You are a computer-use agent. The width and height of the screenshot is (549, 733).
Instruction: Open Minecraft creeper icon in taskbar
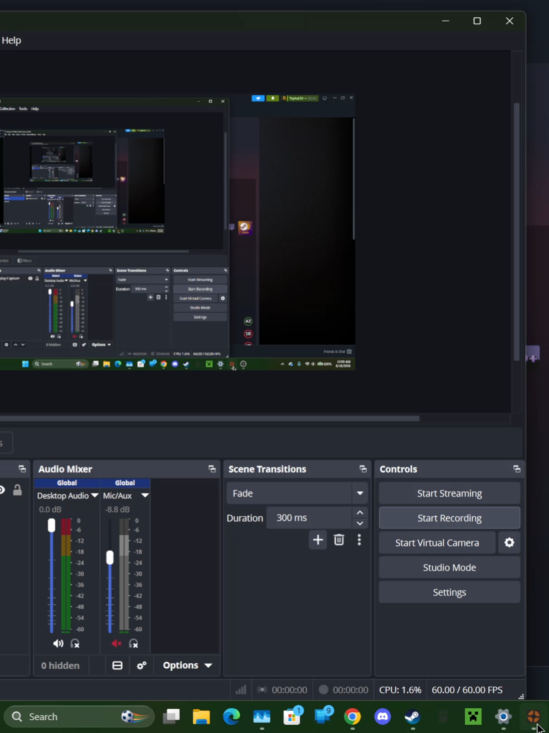[473, 717]
